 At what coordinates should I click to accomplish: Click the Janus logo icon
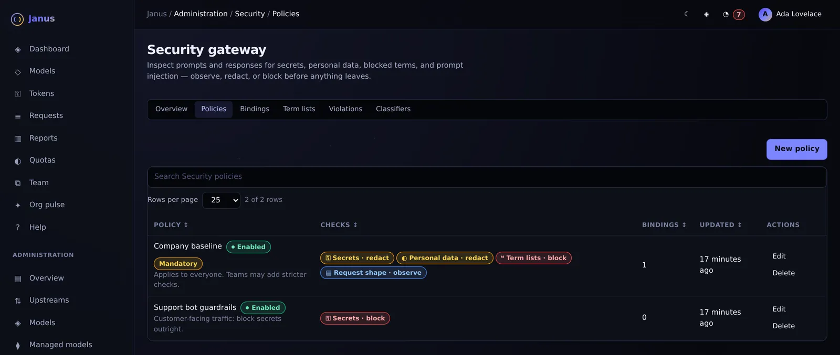click(x=17, y=19)
